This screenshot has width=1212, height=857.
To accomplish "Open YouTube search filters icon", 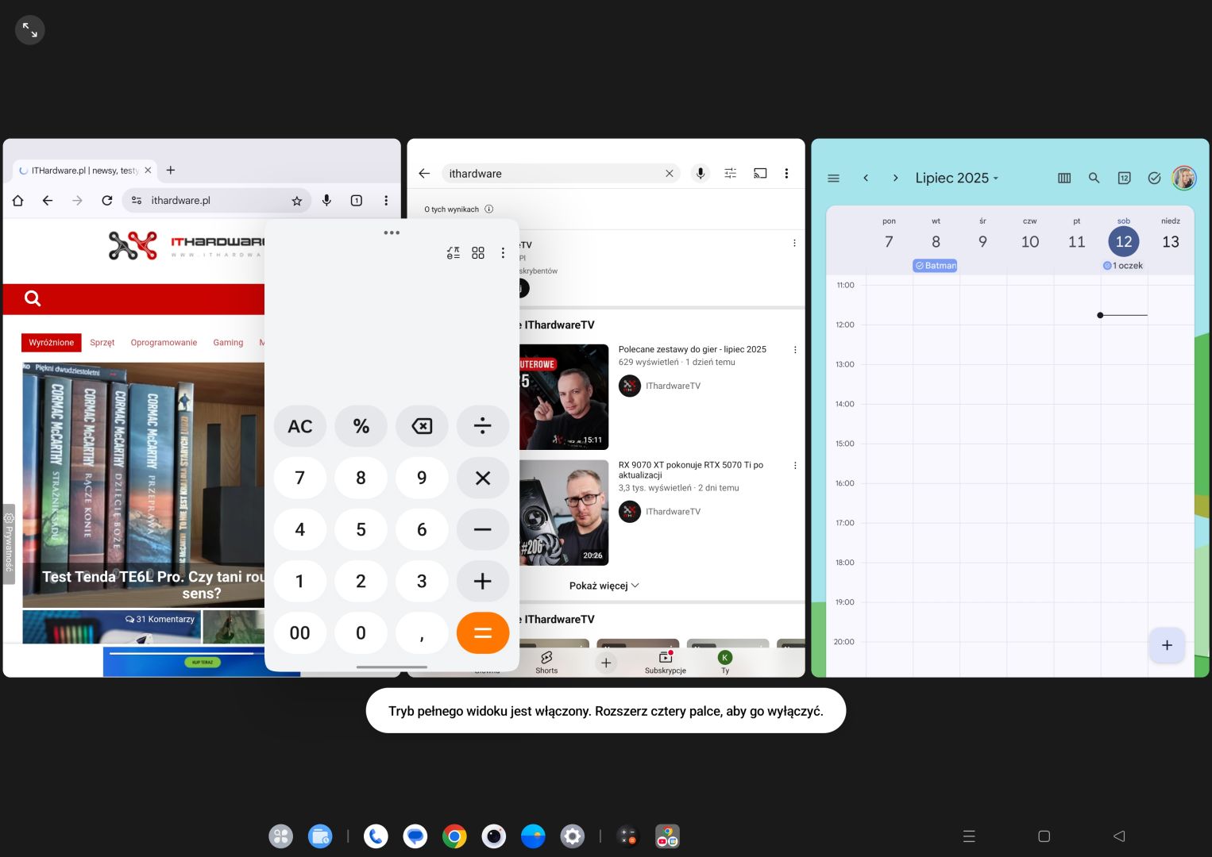I will (731, 173).
